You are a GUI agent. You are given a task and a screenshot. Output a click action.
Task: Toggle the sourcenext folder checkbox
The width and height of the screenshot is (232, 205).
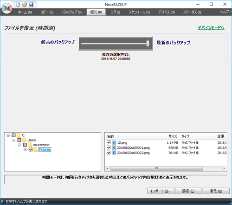coord(25,145)
